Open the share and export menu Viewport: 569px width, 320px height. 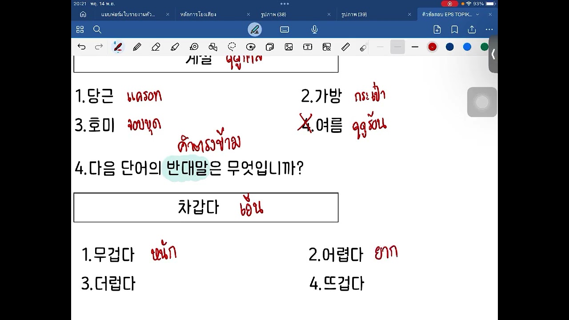click(472, 29)
